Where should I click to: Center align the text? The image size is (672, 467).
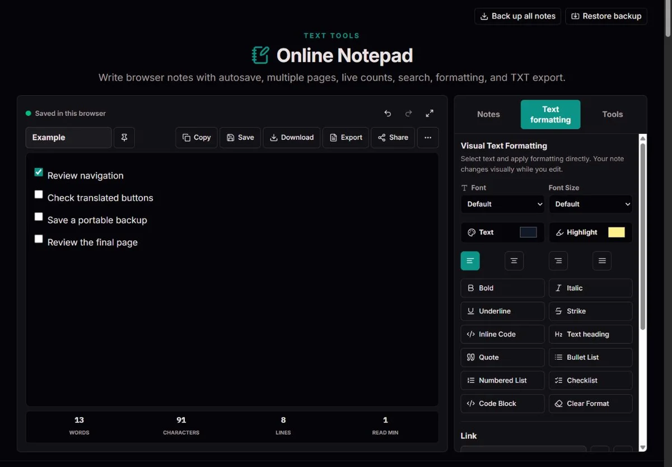point(514,261)
